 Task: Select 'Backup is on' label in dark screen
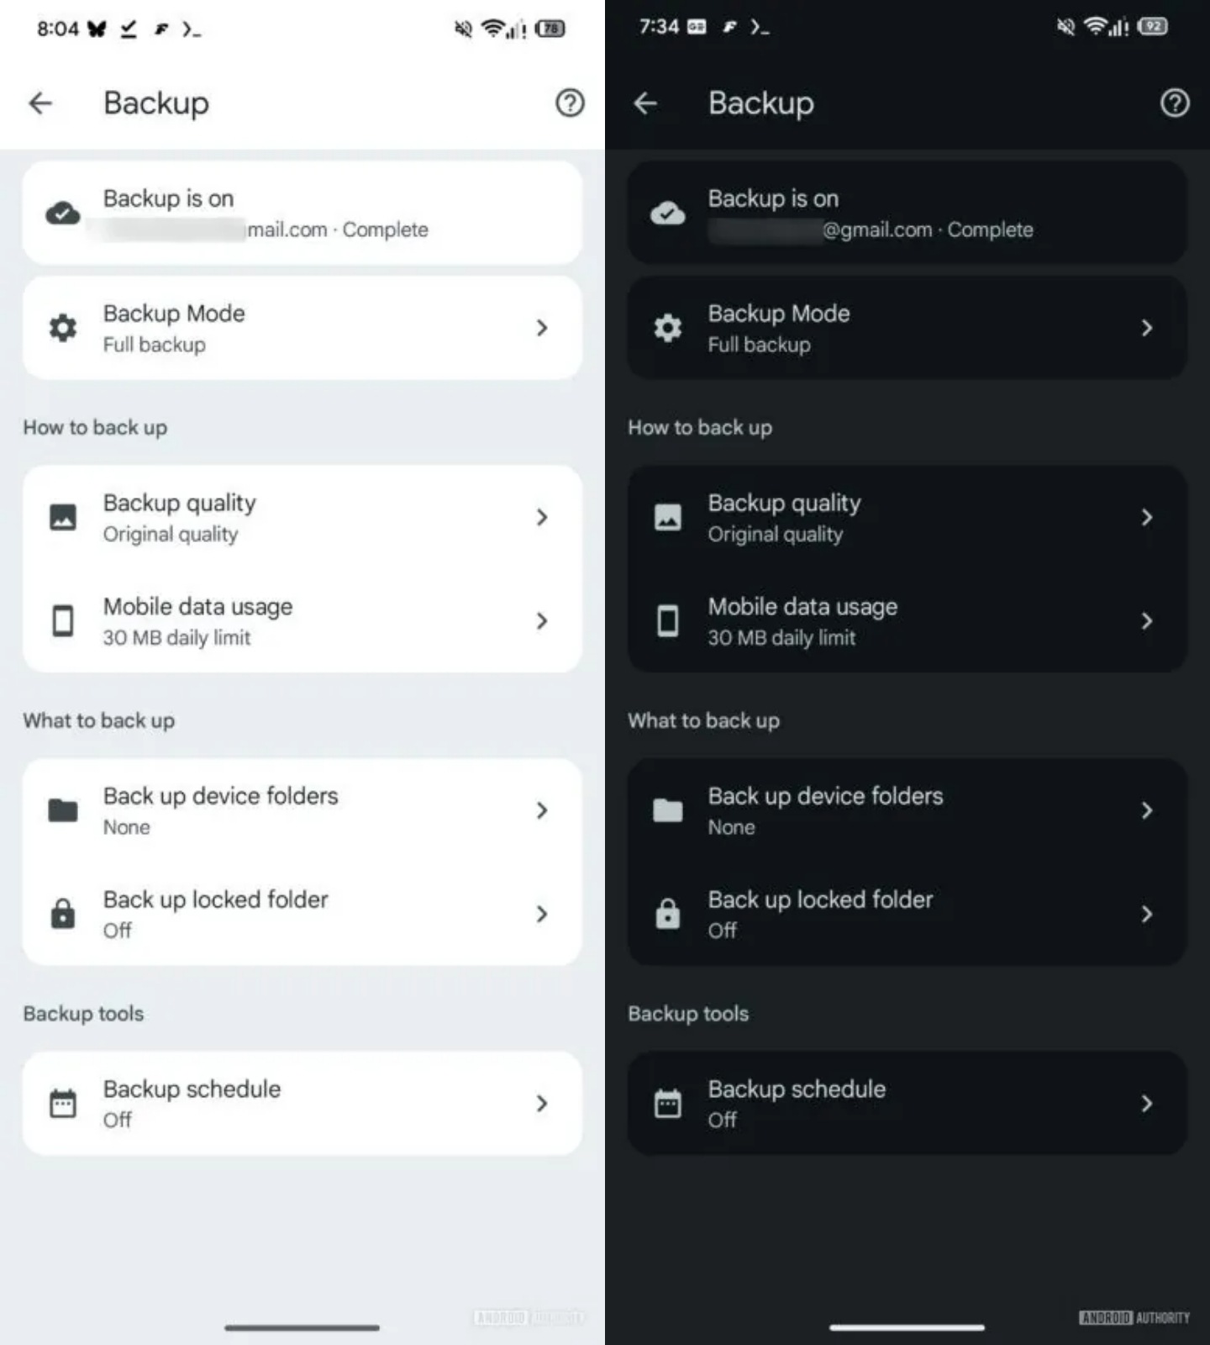click(773, 198)
